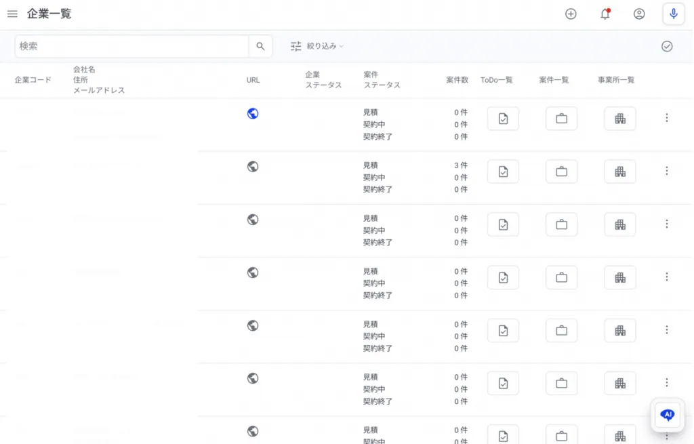Open the AI chat assistant button
The width and height of the screenshot is (694, 444).
(668, 415)
